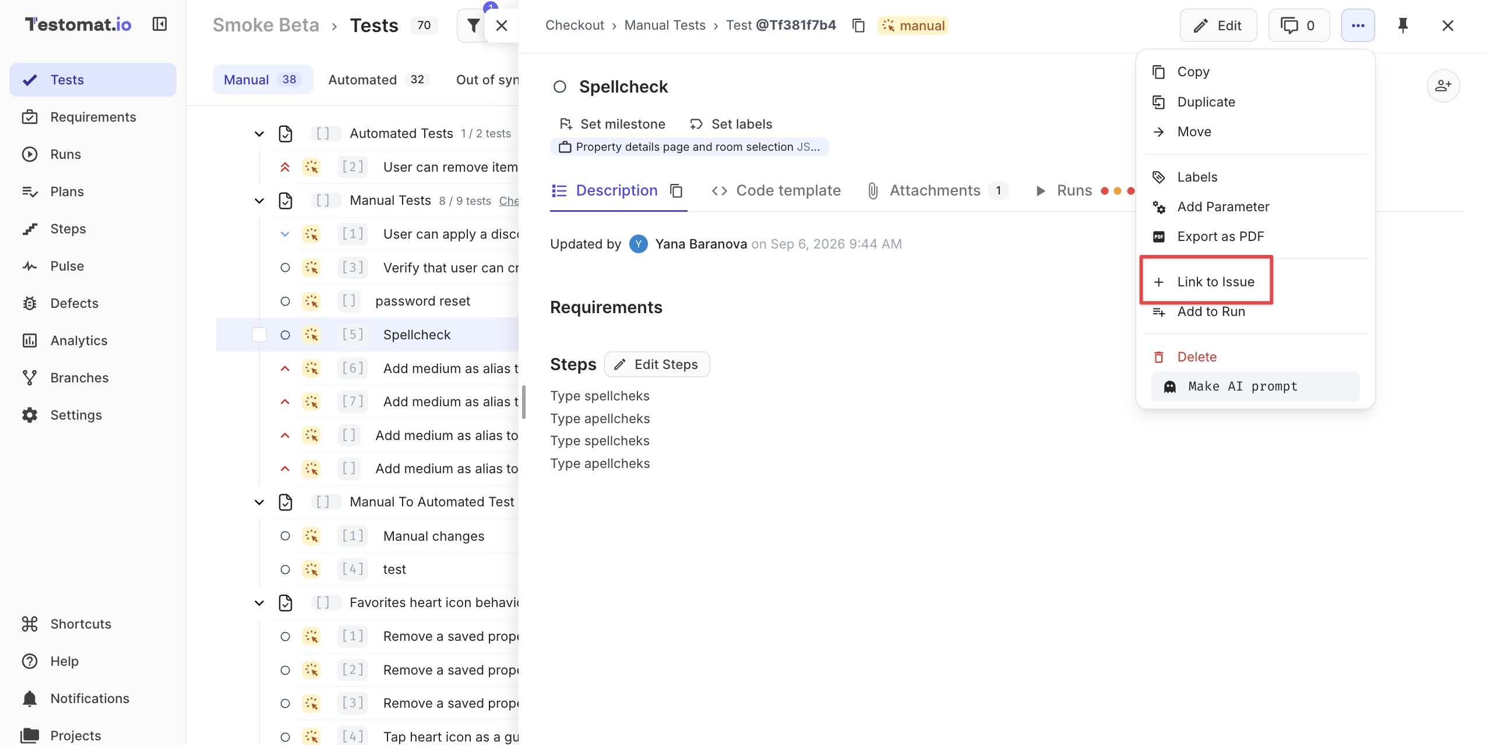Click status circle on 'test' row
This screenshot has width=1487, height=745.
(x=285, y=569)
